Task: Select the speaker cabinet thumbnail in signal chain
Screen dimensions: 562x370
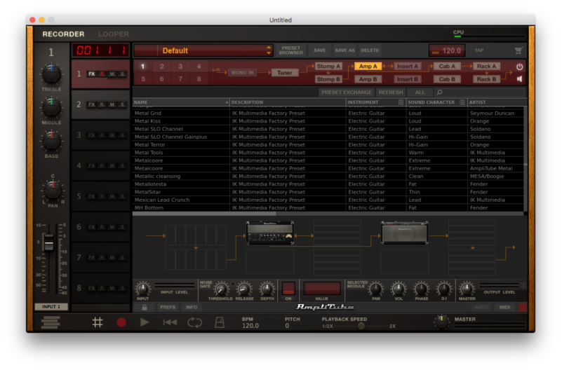Action: pyautogui.click(x=405, y=233)
